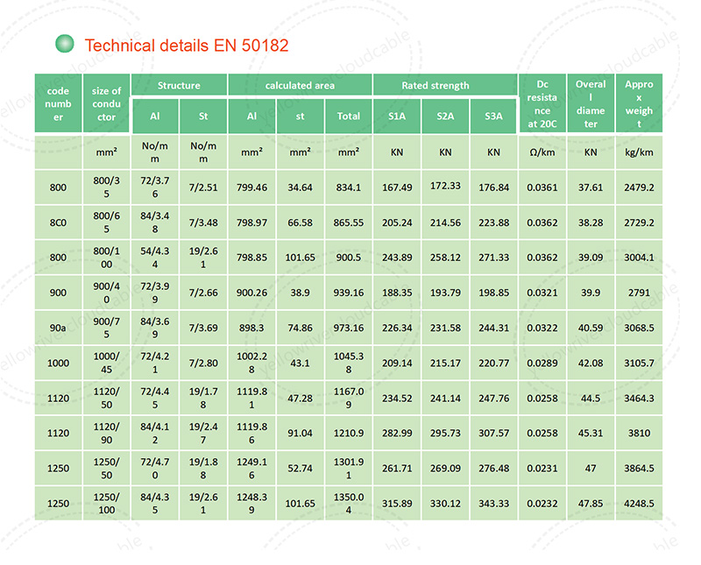Image resolution: width=701 pixels, height=565 pixels.
Task: Select the weight value 3810
Action: pyautogui.click(x=640, y=433)
